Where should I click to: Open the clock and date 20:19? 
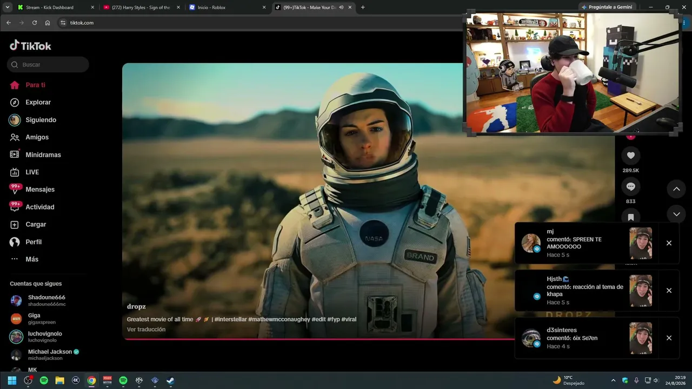676,380
